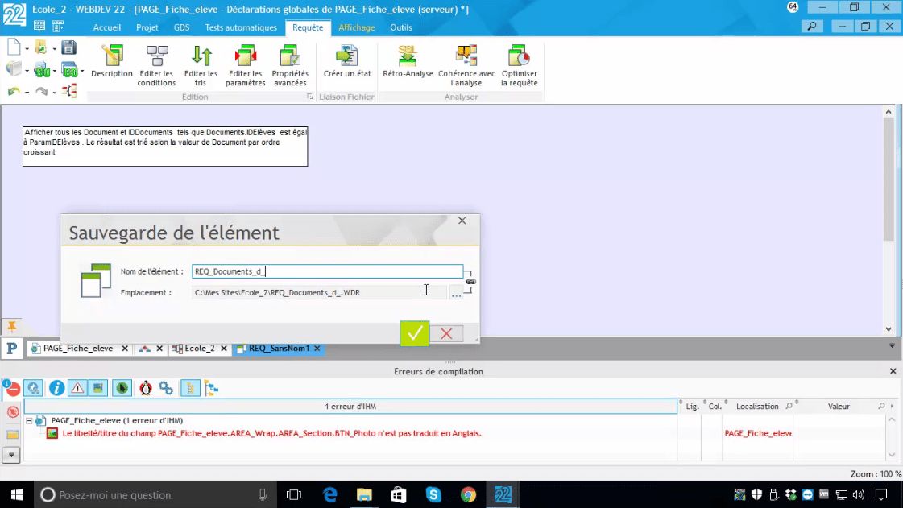The width and height of the screenshot is (903, 508).
Task: Toggle the green cursor filter button
Action: pos(122,388)
